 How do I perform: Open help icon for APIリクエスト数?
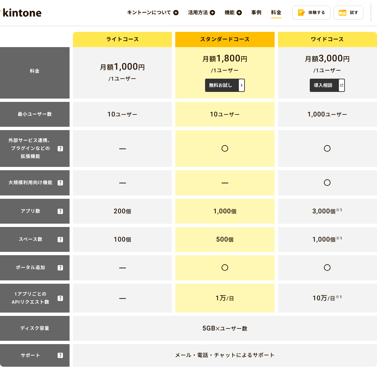click(x=60, y=298)
